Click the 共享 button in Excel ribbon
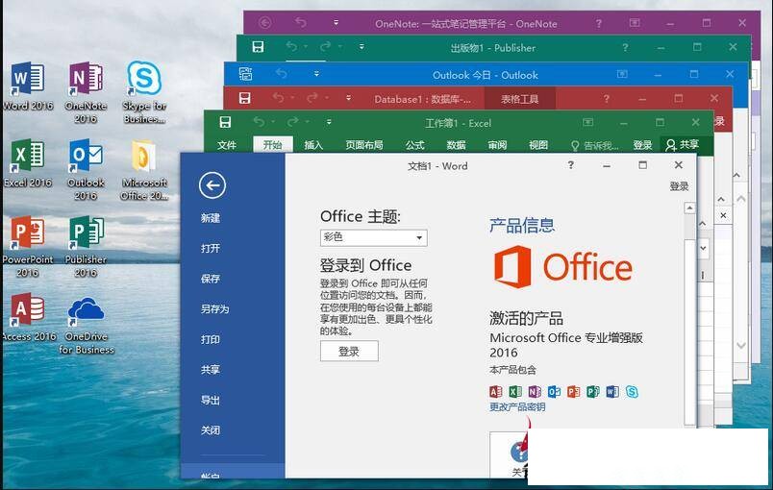773x490 pixels. 683,144
